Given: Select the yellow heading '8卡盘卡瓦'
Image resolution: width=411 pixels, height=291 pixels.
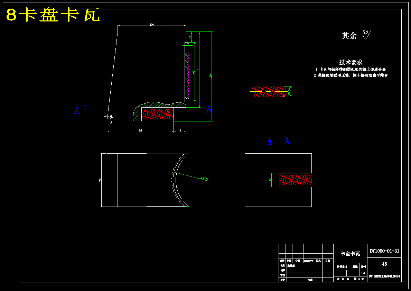Looking at the screenshot, I should (53, 15).
